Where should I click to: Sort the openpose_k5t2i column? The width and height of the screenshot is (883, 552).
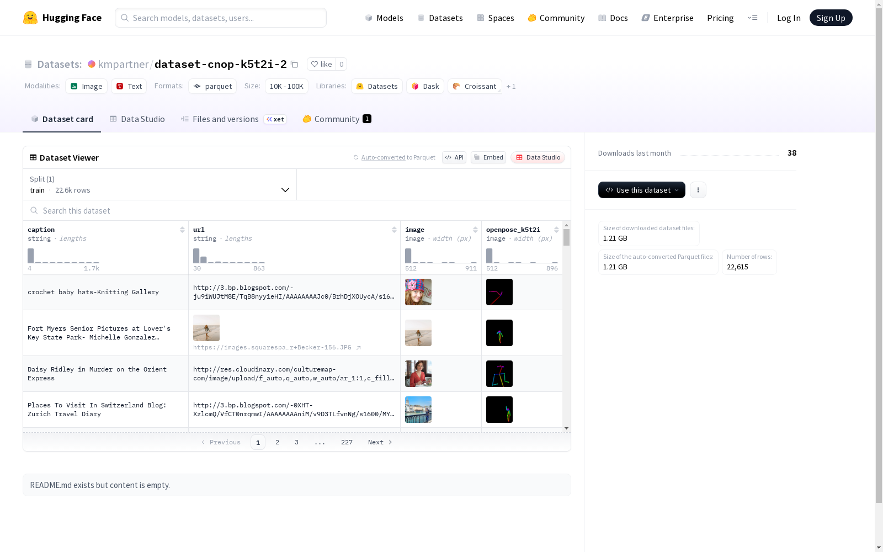click(x=556, y=230)
